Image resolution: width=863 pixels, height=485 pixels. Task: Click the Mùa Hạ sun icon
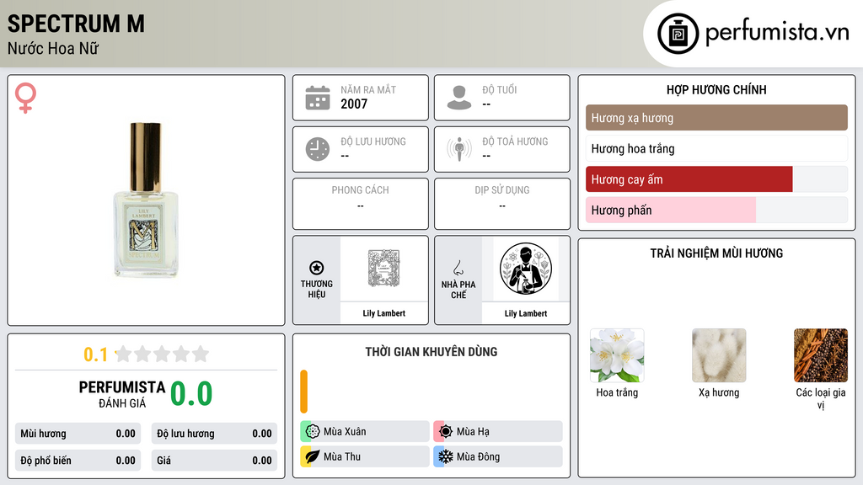tap(445, 431)
